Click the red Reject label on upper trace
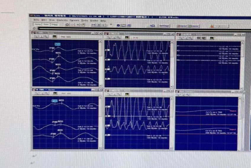The height and width of the screenshot is (168, 251). click(x=232, y=111)
